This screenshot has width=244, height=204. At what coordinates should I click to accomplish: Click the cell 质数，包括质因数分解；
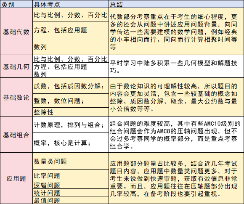(x=71, y=86)
